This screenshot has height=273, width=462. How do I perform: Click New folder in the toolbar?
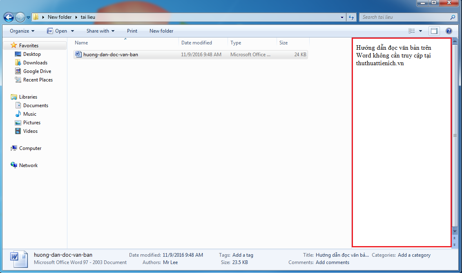click(x=161, y=31)
